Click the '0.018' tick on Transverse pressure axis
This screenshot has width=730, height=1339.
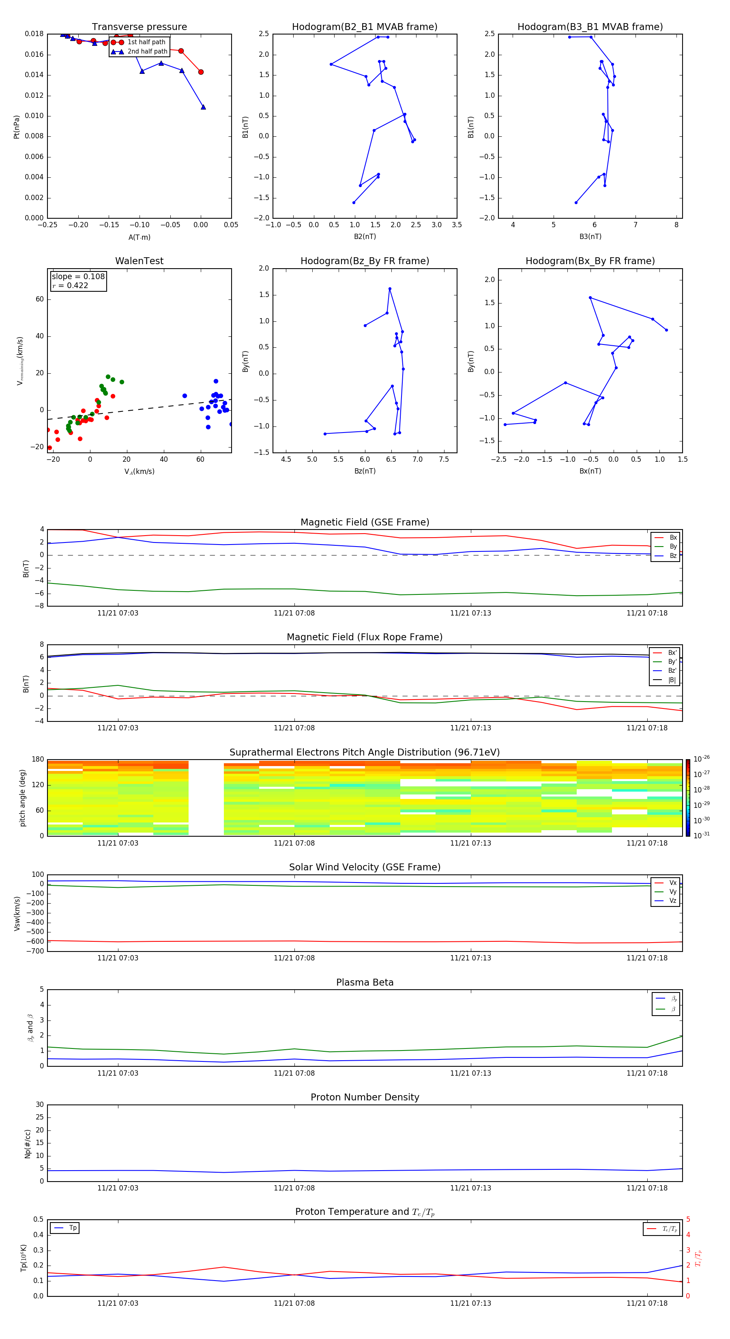tap(34, 34)
